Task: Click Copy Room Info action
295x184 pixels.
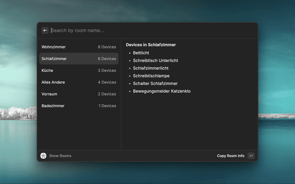Action: coord(230,156)
